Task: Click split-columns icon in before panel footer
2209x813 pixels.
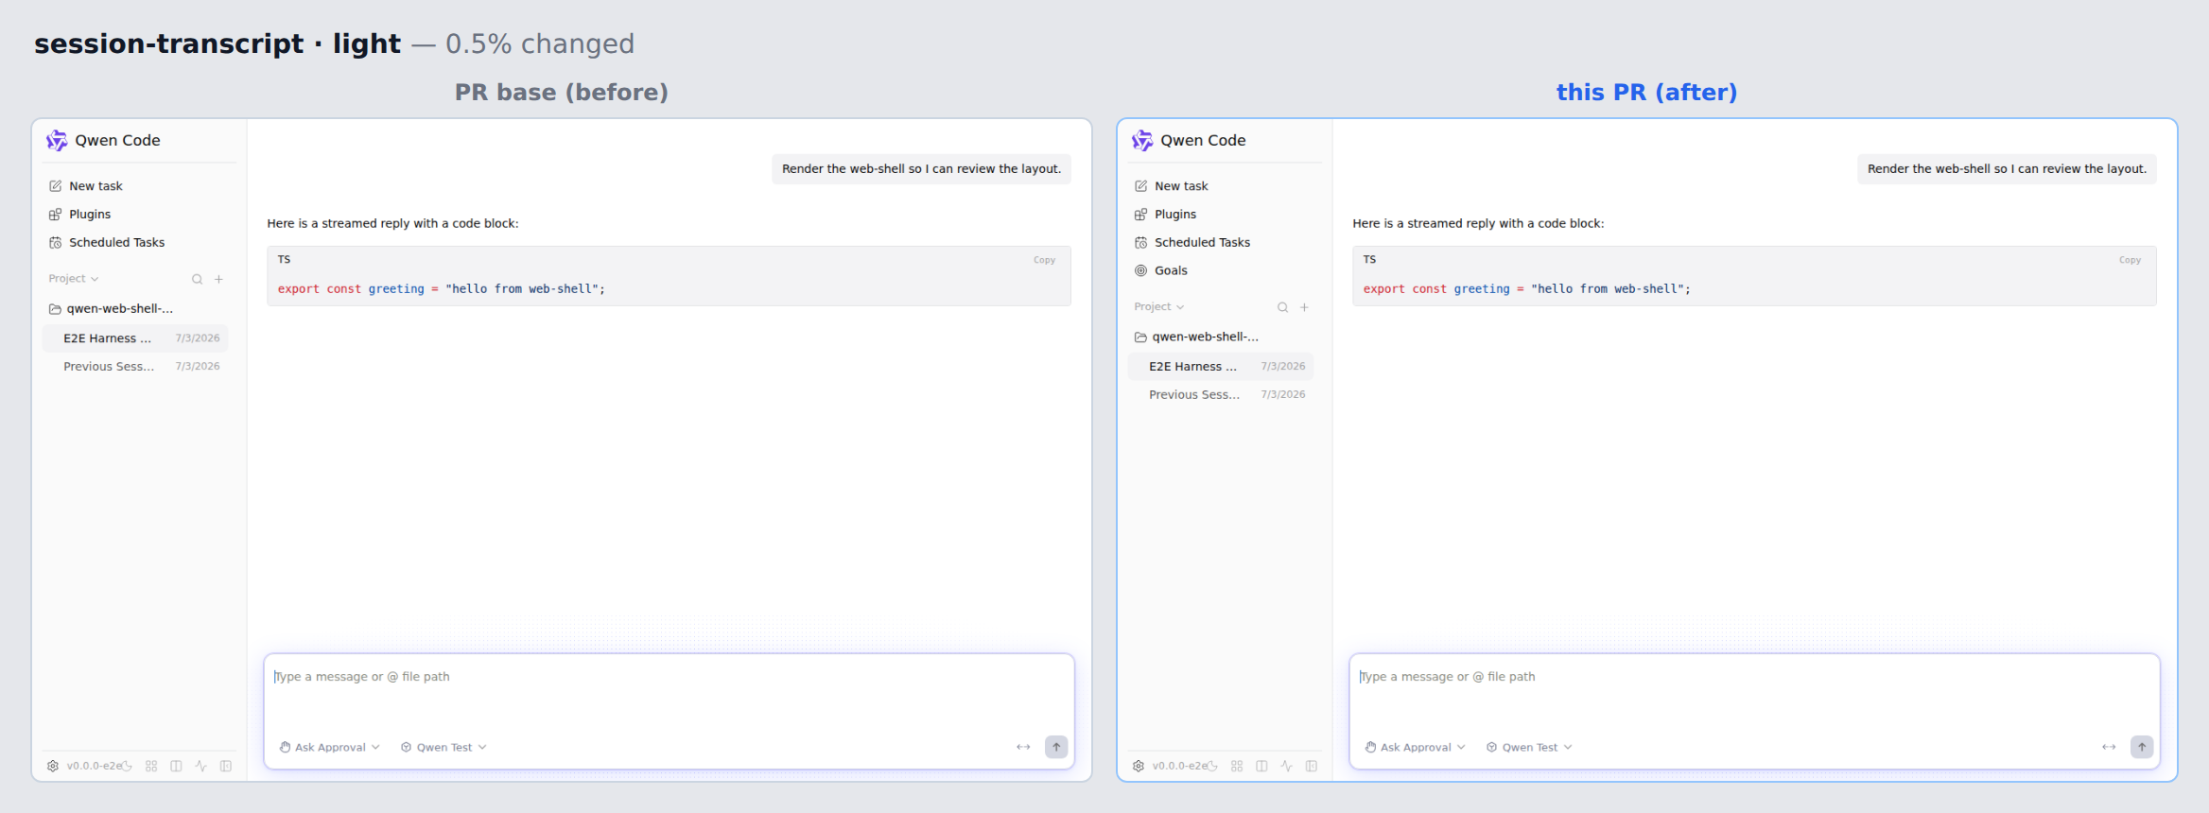Action: [x=176, y=766]
